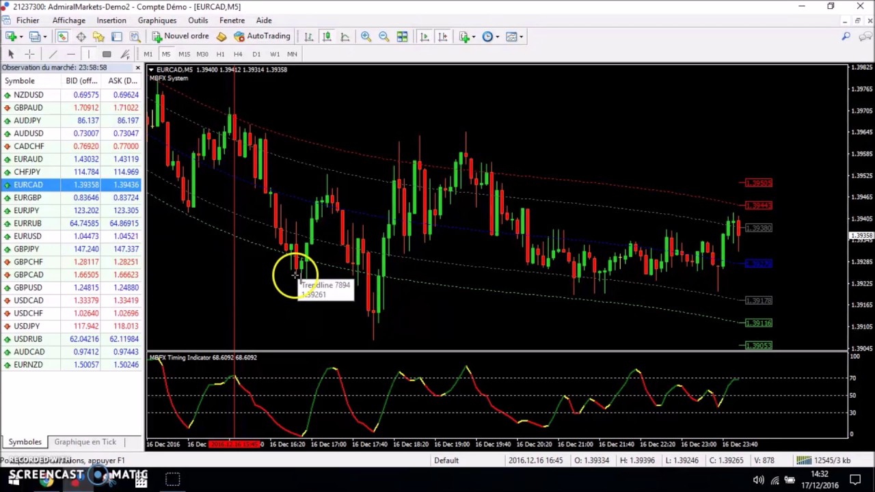Click connection status 12545/3 kb indicator
Image resolution: width=875 pixels, height=492 pixels.
823,461
